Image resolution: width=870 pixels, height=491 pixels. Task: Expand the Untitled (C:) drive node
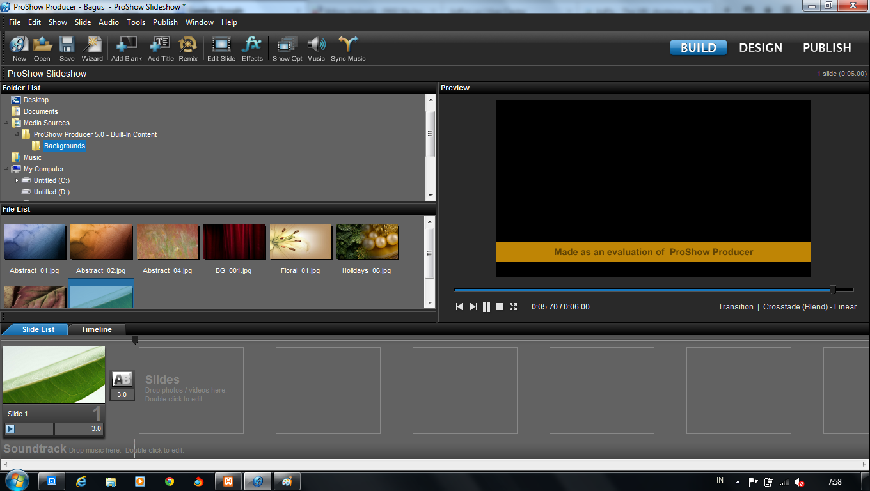[17, 180]
